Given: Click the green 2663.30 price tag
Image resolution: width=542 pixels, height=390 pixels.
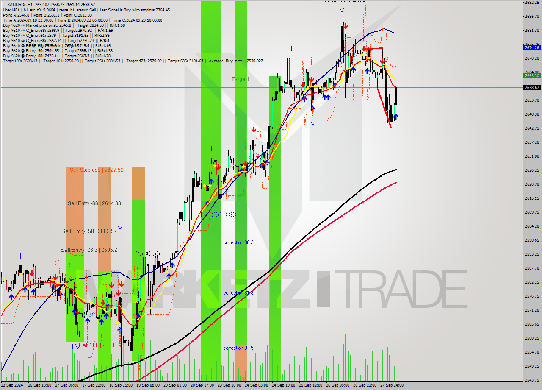Looking at the screenshot, I should (532, 76).
